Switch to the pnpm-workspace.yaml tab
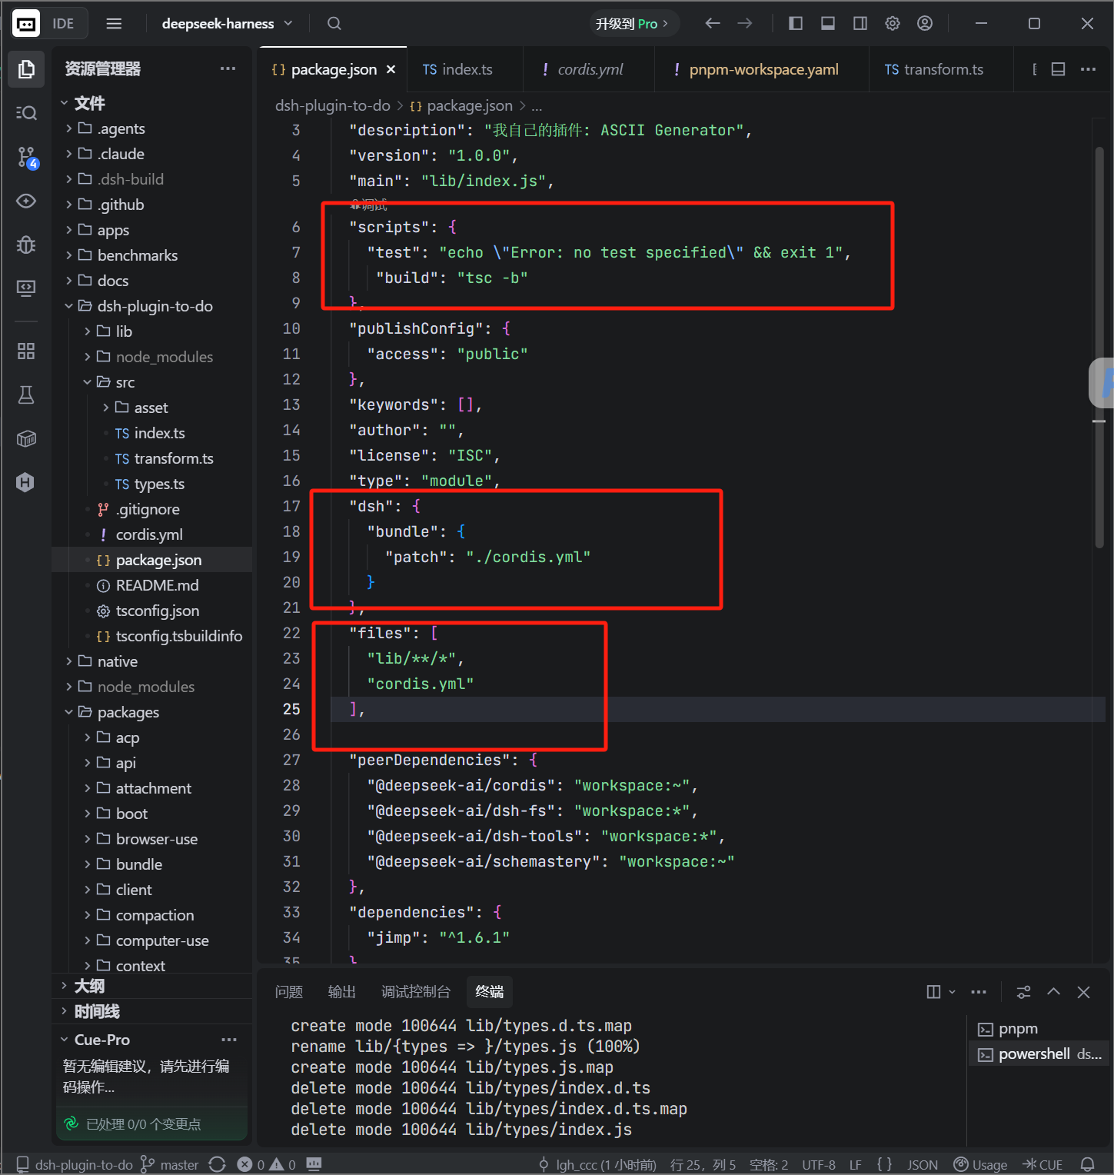 coord(763,69)
